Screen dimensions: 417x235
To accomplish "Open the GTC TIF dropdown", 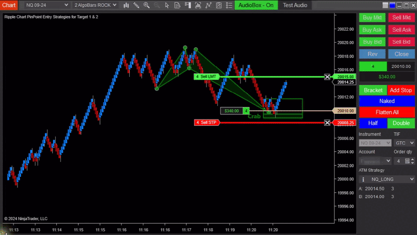I will pos(404,142).
